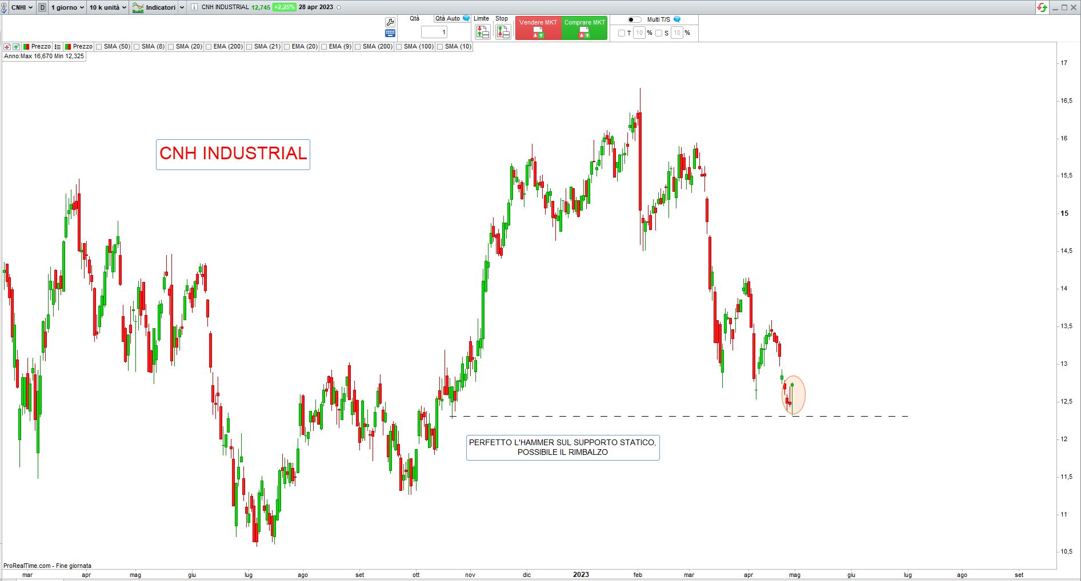The image size is (1081, 581).
Task: Click the red down-arrow panel icon
Action: [x=7, y=47]
